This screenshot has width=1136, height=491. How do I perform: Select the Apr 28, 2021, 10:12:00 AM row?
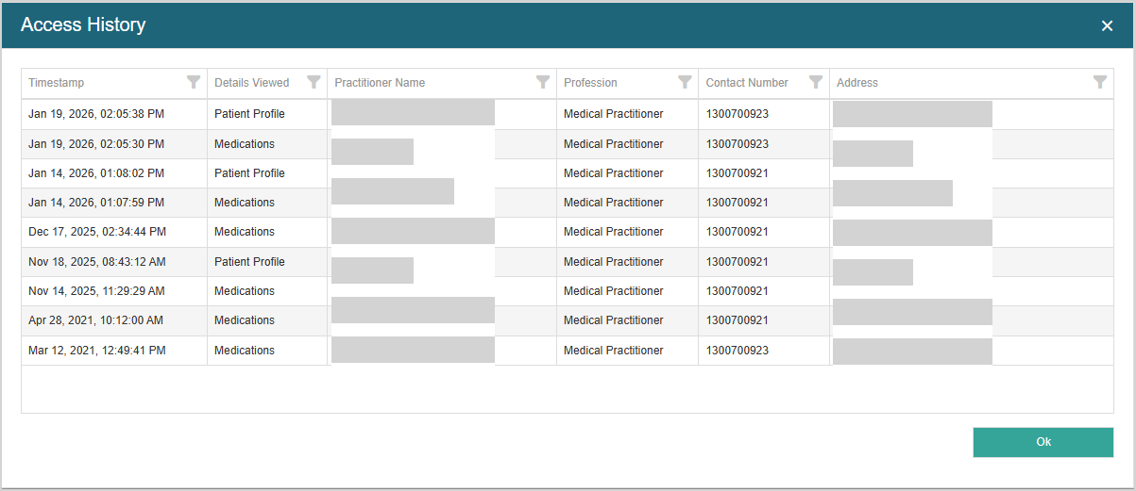tap(95, 320)
